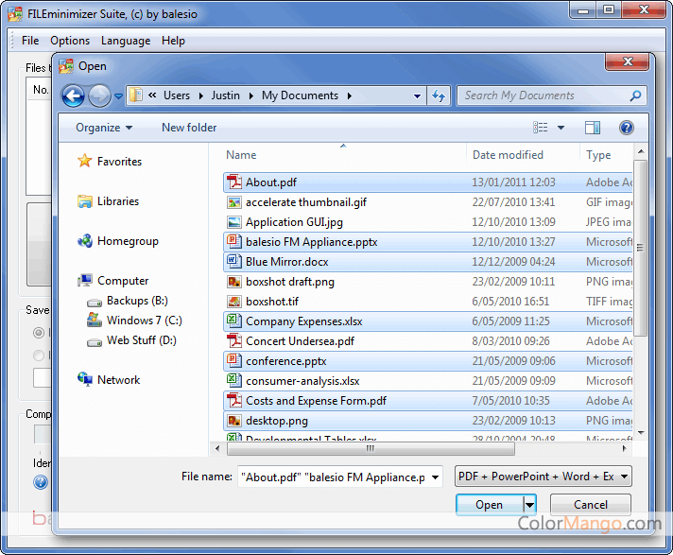The image size is (673, 555).
Task: Click the search magnifier icon
Action: (635, 95)
